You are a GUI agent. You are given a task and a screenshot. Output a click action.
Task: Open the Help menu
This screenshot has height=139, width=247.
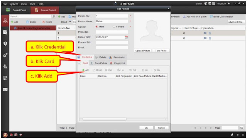point(41,4)
